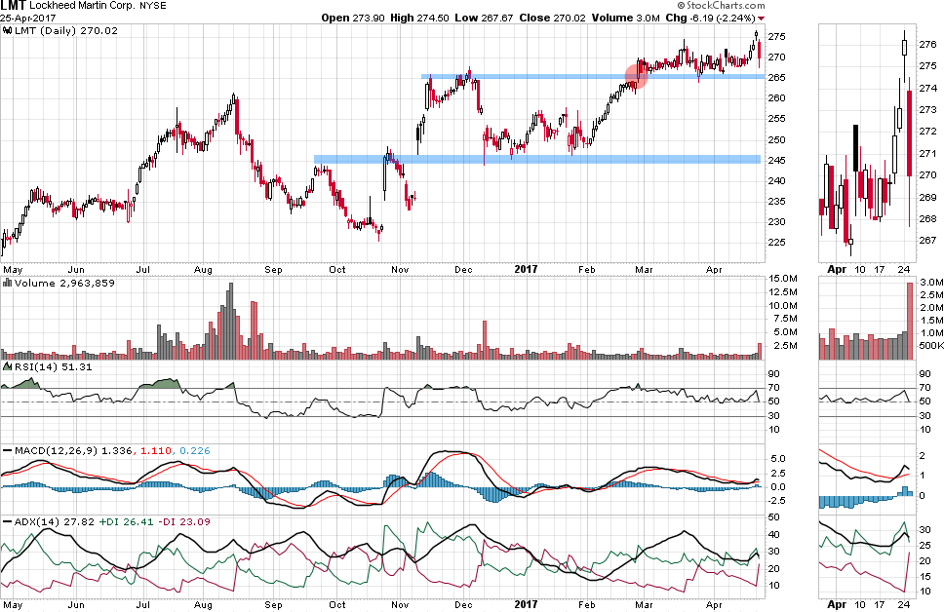The height and width of the screenshot is (612, 944).
Task: Click the 500K label on mini volume axis
Action: 930,345
